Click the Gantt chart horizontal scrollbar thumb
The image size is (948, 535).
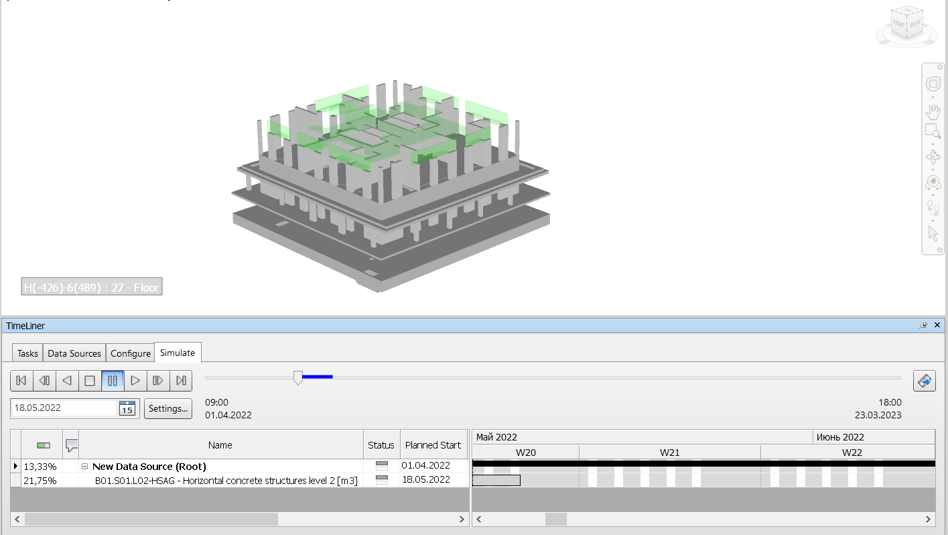pyautogui.click(x=555, y=520)
